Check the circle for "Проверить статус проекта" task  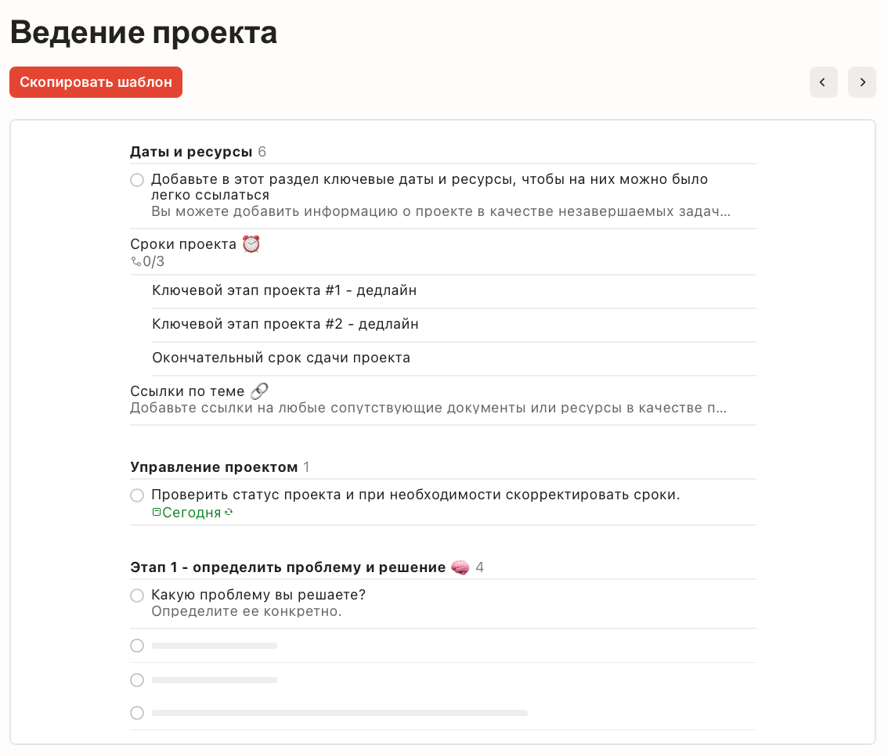tap(137, 495)
